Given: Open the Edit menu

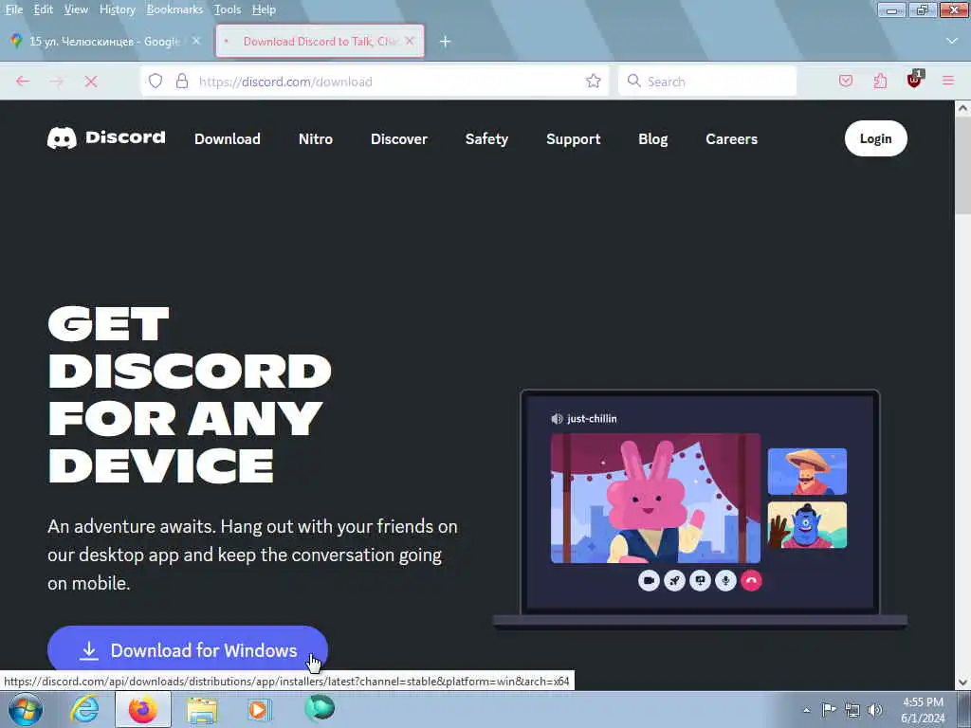Looking at the screenshot, I should pos(43,9).
